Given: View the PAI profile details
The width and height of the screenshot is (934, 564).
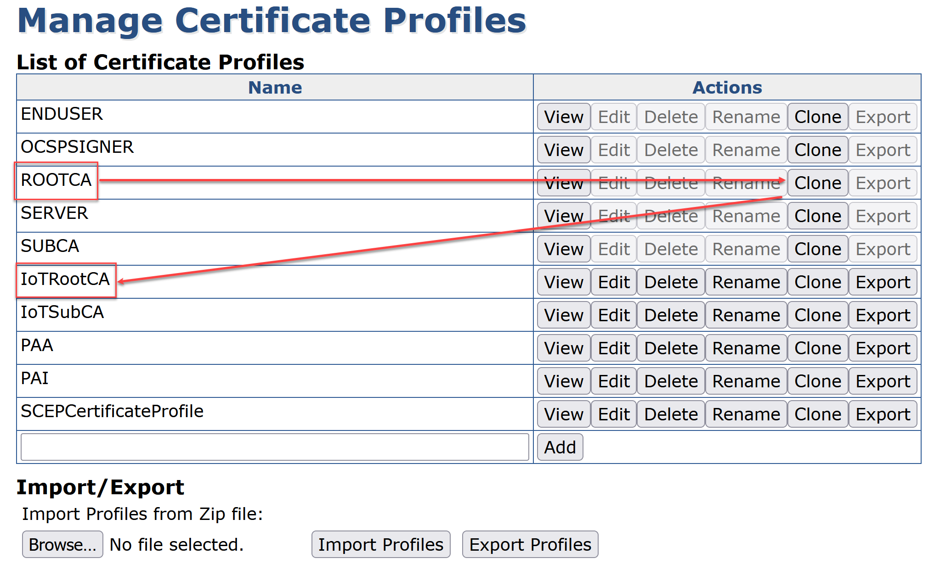Looking at the screenshot, I should pos(563,381).
